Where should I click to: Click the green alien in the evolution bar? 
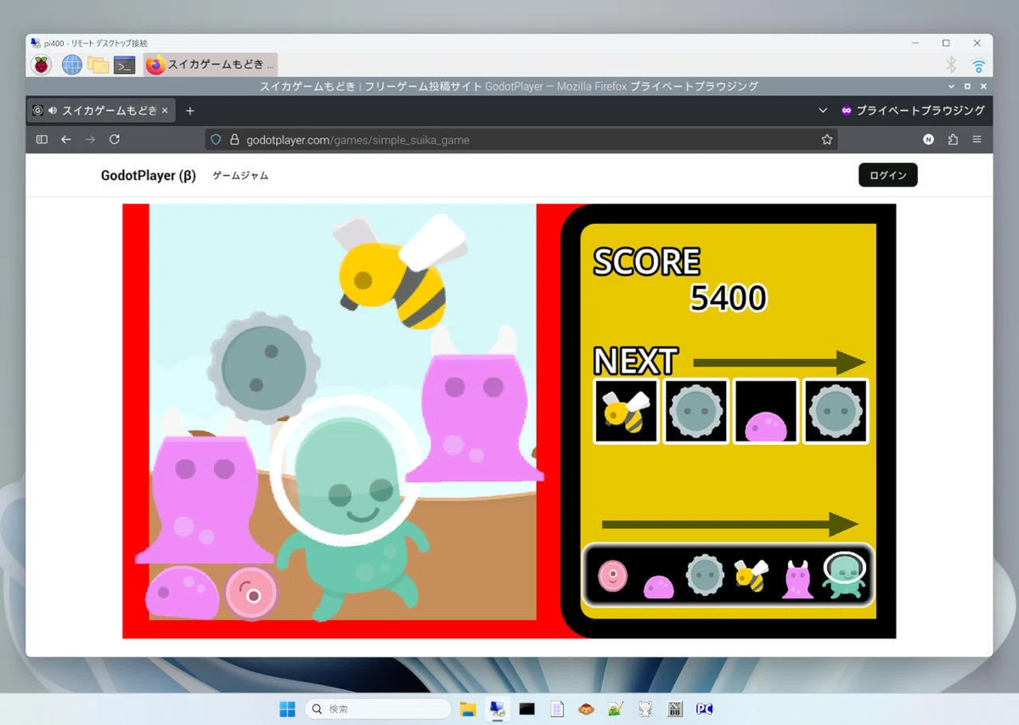pos(843,575)
